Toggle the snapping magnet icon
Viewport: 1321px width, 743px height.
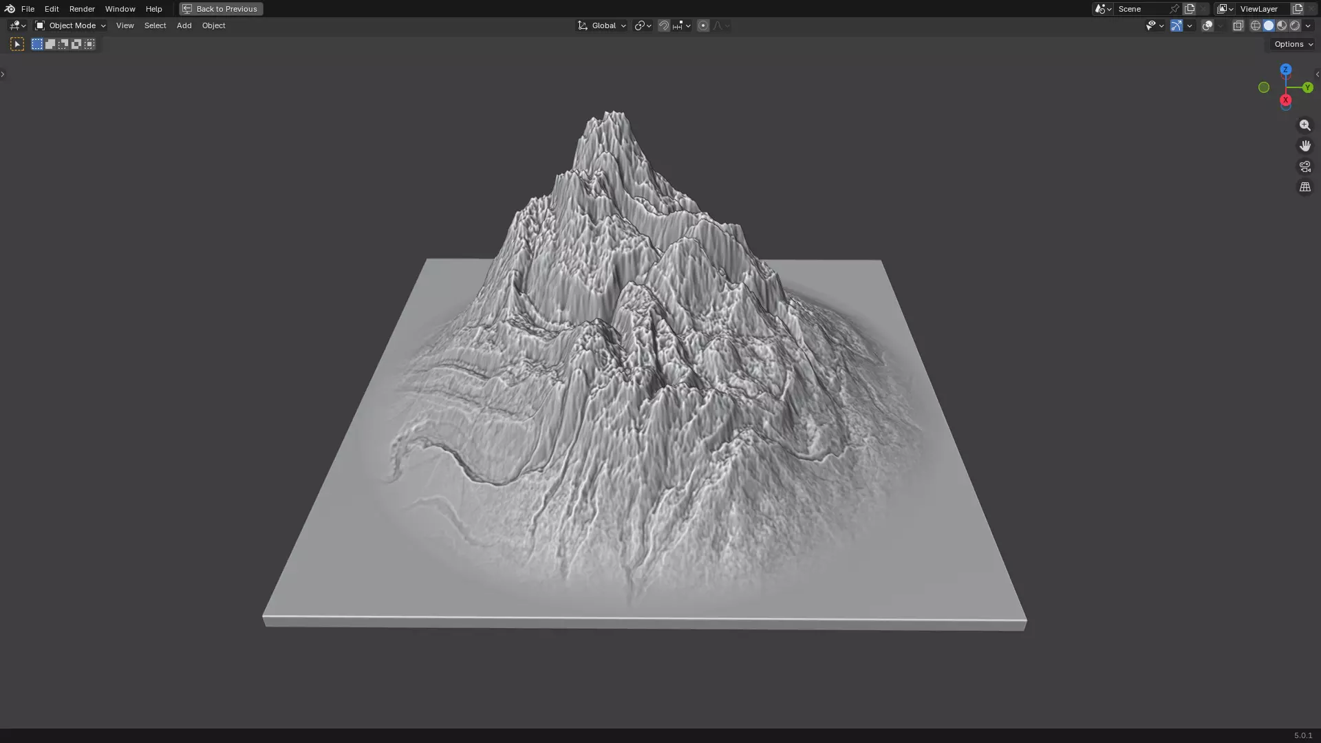[x=664, y=25]
